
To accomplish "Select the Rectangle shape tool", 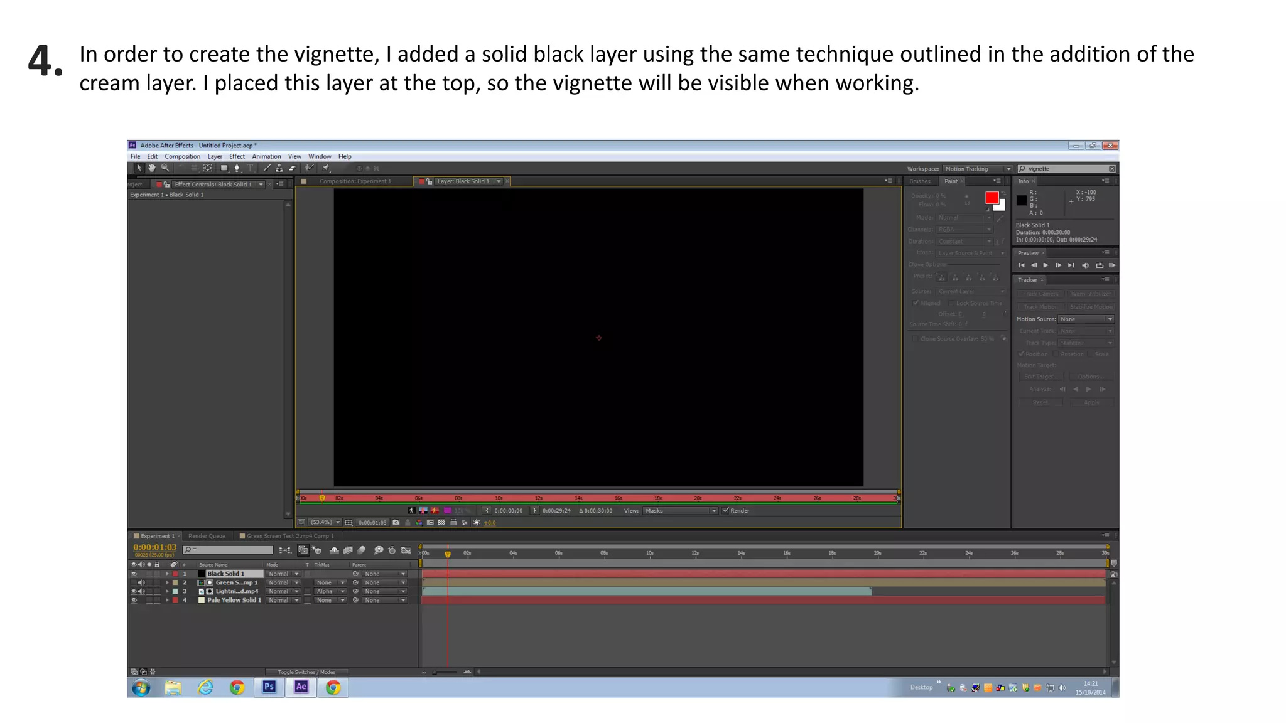I will pos(224,168).
